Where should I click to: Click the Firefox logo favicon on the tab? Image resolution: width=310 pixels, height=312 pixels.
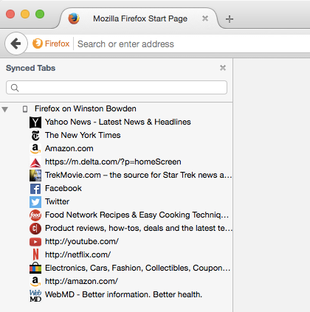point(74,18)
